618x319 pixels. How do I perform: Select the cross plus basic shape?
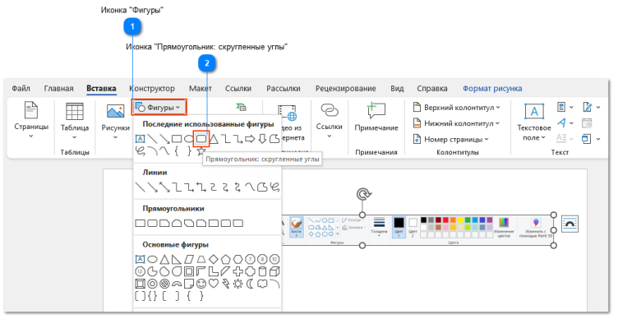coord(238,271)
